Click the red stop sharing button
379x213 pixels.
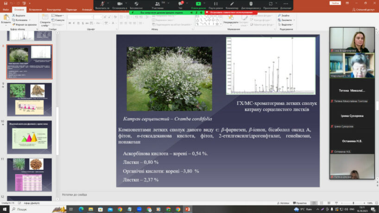230,12
